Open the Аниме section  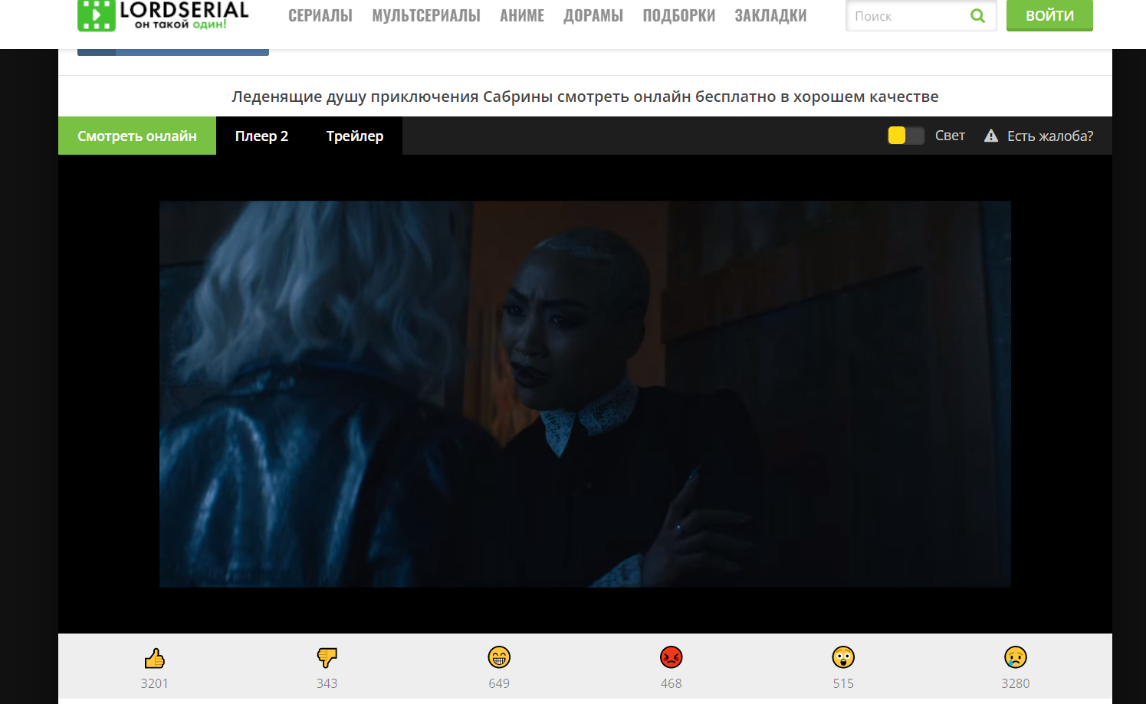[522, 15]
